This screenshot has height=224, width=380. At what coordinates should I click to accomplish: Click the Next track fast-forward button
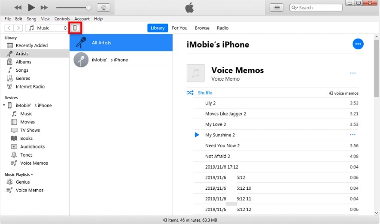(x=44, y=8)
